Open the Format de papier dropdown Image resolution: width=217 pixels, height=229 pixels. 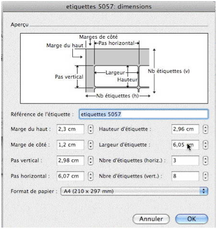pos(134,191)
